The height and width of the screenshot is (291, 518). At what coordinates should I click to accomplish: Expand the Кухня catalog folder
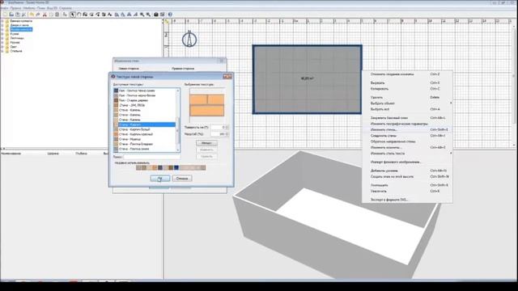pyautogui.click(x=2, y=34)
